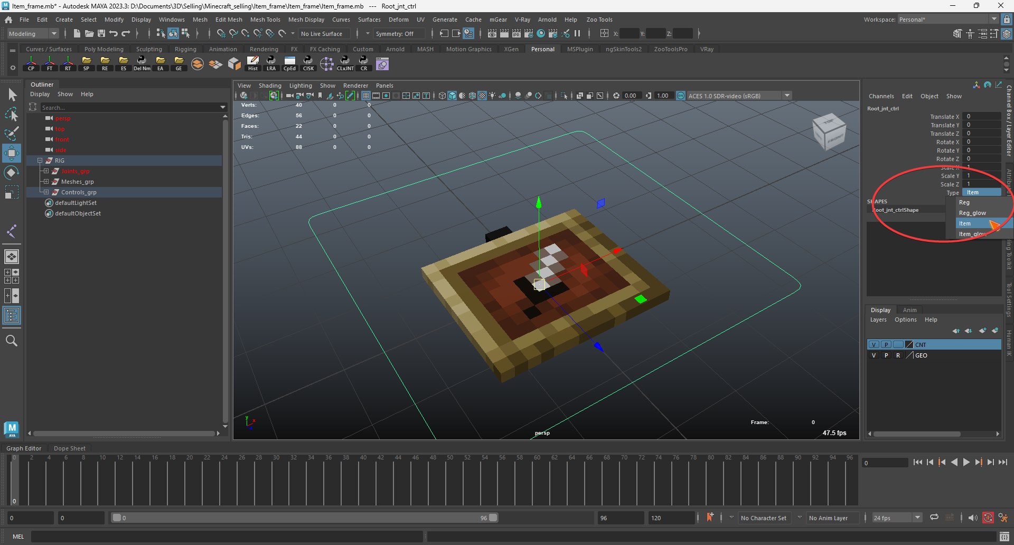Switch to the Rigging shelf tab
Screen dimensions: 1014x545
(x=185, y=49)
